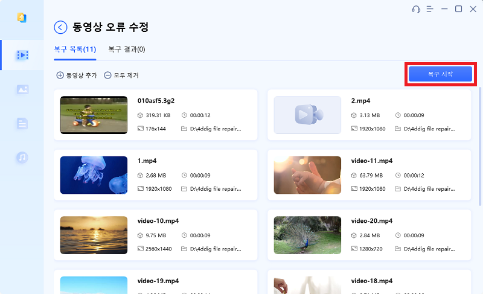Click the 9.75 MB size value
The image size is (483, 294).
156,235
